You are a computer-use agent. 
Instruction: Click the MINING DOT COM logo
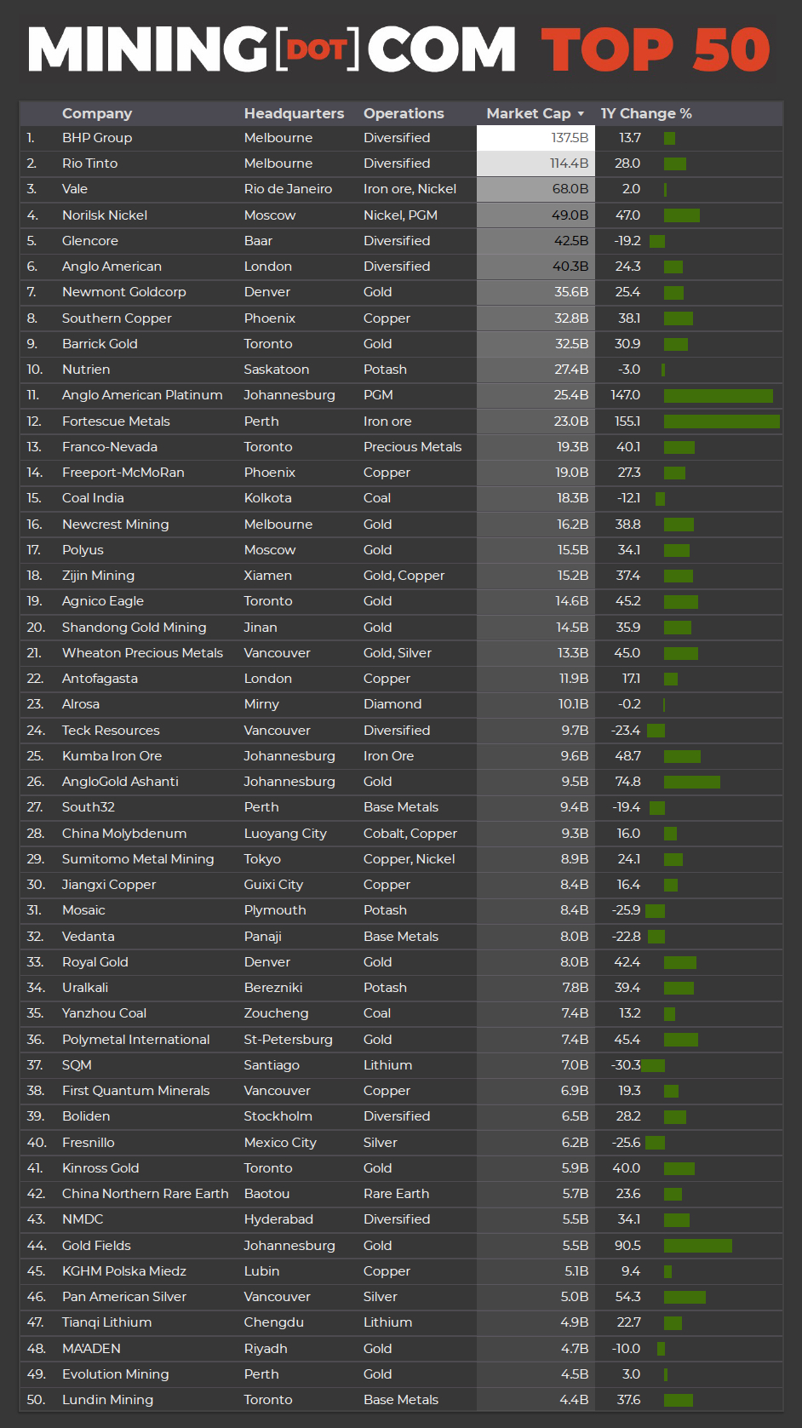[272, 49]
